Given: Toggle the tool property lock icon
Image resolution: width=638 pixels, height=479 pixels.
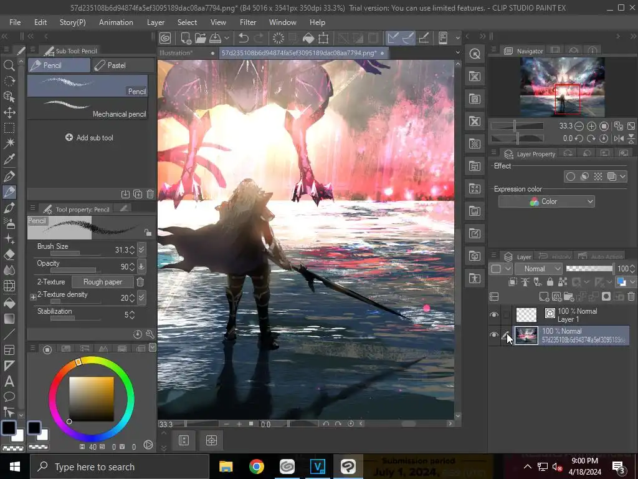Looking at the screenshot, I should click(x=148, y=232).
